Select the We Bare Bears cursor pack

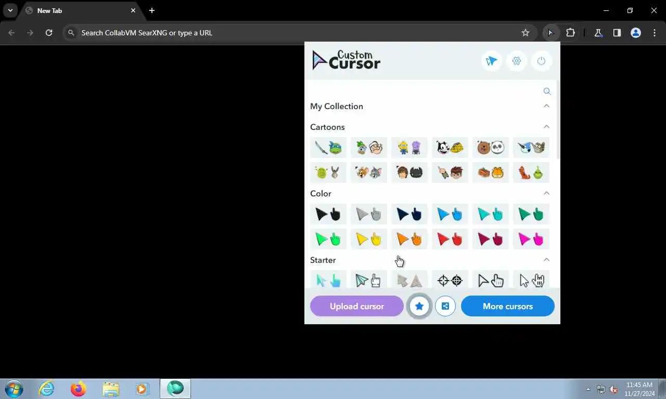491,148
